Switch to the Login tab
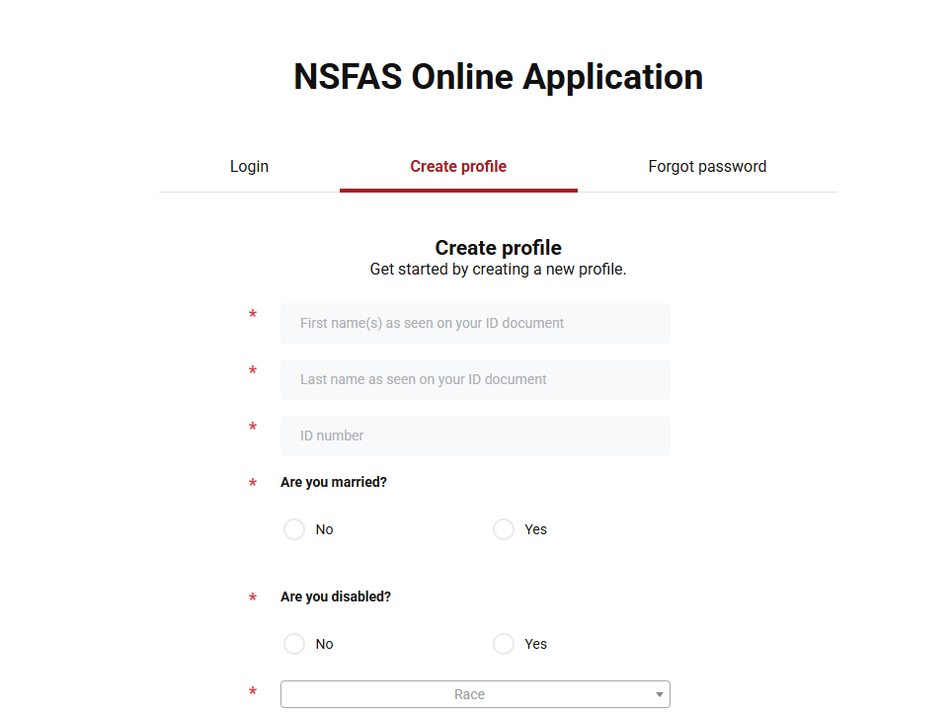The height and width of the screenshot is (714, 952). pos(249,166)
